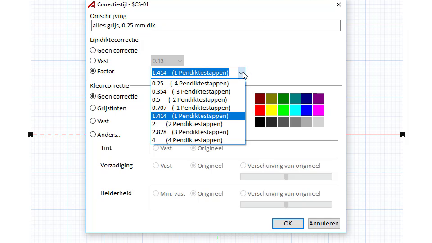Click the Verzadiging shift slider handle
This screenshot has width=432, height=243.
coord(286,177)
